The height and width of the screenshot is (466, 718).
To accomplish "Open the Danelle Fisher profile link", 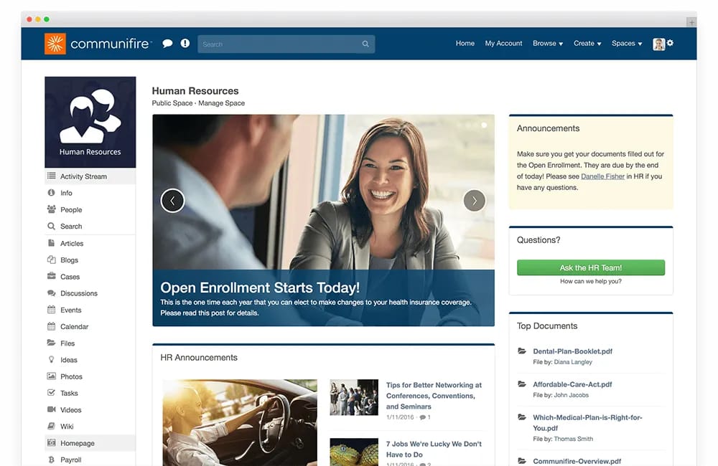I will click(602, 176).
